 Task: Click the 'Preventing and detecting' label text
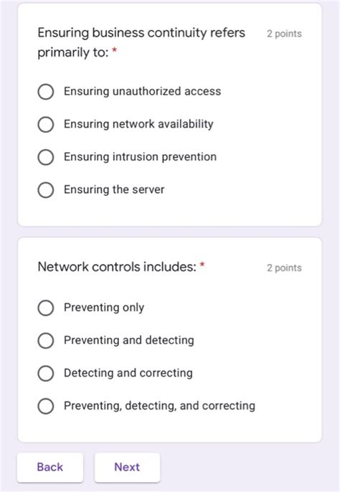128,340
